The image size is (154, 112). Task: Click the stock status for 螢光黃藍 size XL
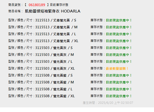coord(119,96)
